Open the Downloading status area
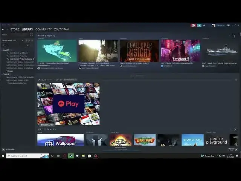Image resolution: width=241 pixels, height=181 pixels. (120, 149)
